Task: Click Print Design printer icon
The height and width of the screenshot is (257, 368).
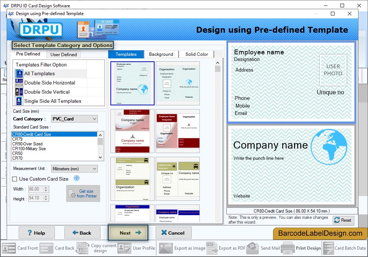Action: point(287,248)
